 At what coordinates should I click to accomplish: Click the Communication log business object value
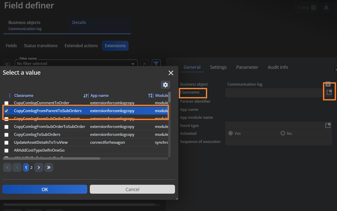click(245, 84)
